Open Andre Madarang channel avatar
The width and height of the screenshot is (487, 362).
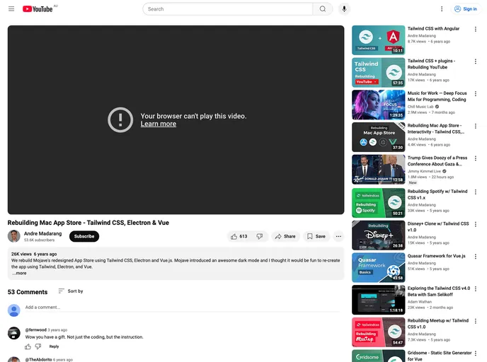pyautogui.click(x=14, y=236)
